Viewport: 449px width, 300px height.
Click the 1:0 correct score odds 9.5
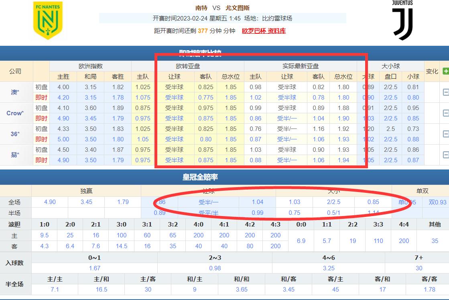point(44,235)
